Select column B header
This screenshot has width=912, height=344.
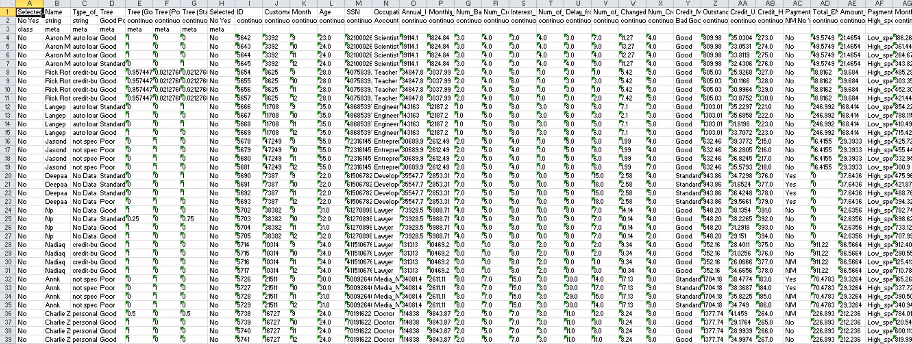click(57, 4)
